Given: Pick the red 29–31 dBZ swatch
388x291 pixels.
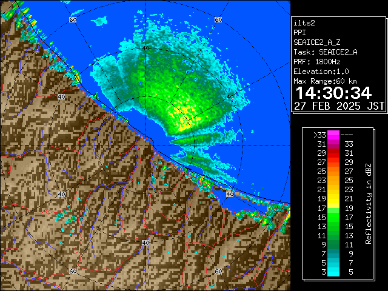Looking at the screenshot, I should coord(333,153).
